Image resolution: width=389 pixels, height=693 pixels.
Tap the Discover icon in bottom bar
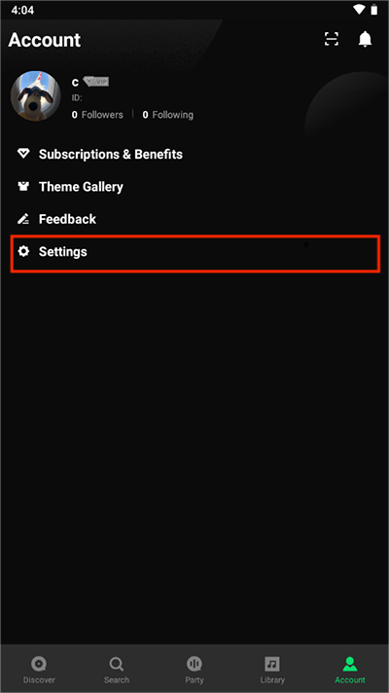point(39,664)
